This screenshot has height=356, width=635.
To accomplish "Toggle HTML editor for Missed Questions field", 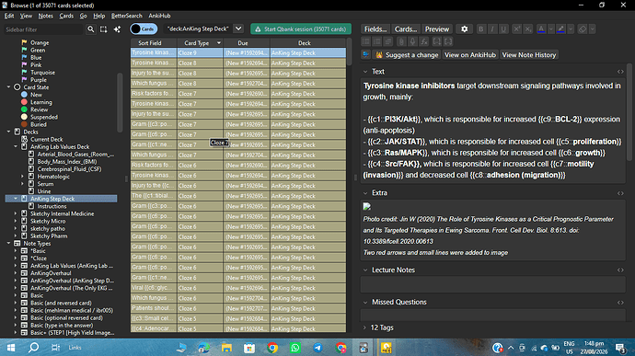I will [620, 303].
